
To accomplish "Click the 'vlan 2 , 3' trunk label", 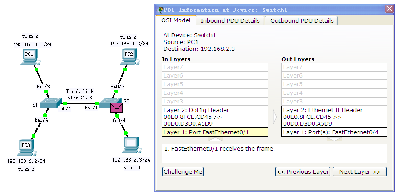I will point(80,98).
